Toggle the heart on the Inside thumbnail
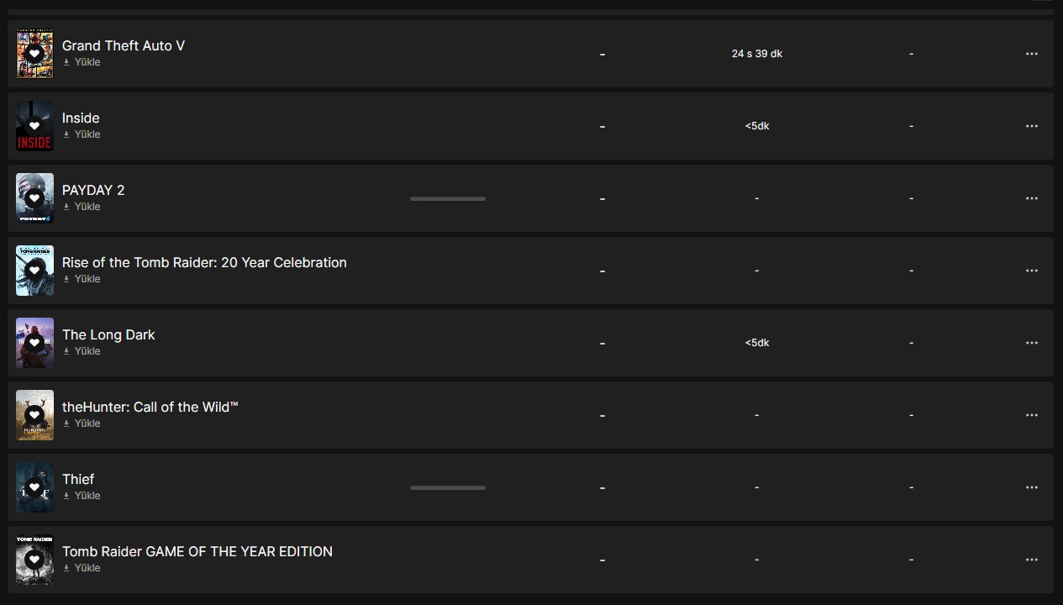This screenshot has width=1063, height=605. coord(34,126)
